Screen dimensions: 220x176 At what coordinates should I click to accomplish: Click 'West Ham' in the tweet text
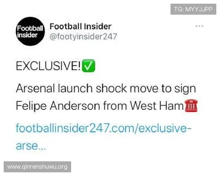tap(157, 106)
